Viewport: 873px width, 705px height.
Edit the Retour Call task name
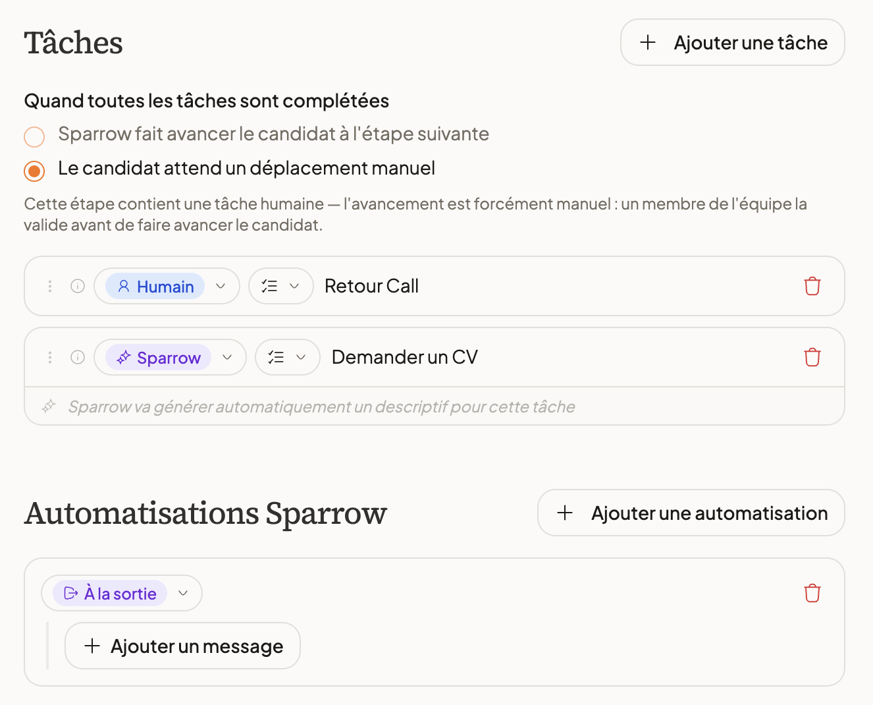pyautogui.click(x=372, y=286)
